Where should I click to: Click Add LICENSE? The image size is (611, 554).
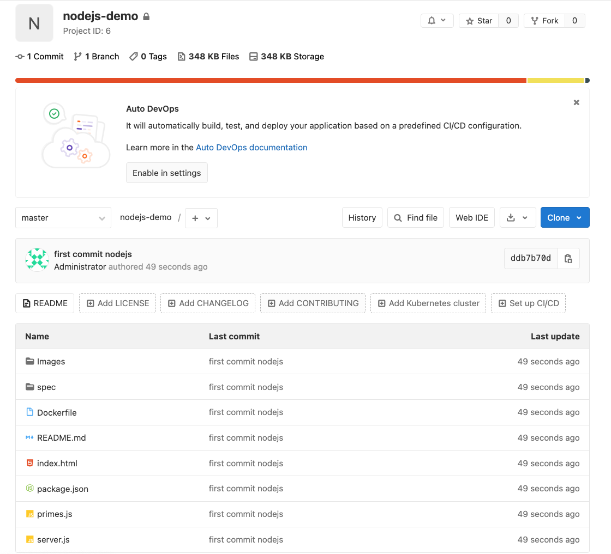(x=118, y=303)
